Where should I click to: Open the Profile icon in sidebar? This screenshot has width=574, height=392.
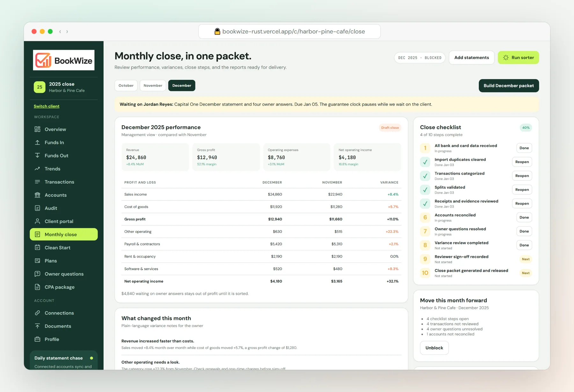pyautogui.click(x=37, y=339)
